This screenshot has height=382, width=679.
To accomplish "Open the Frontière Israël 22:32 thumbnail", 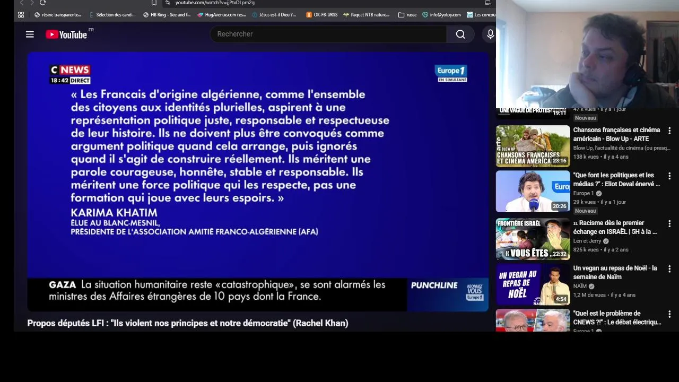I will [533, 239].
